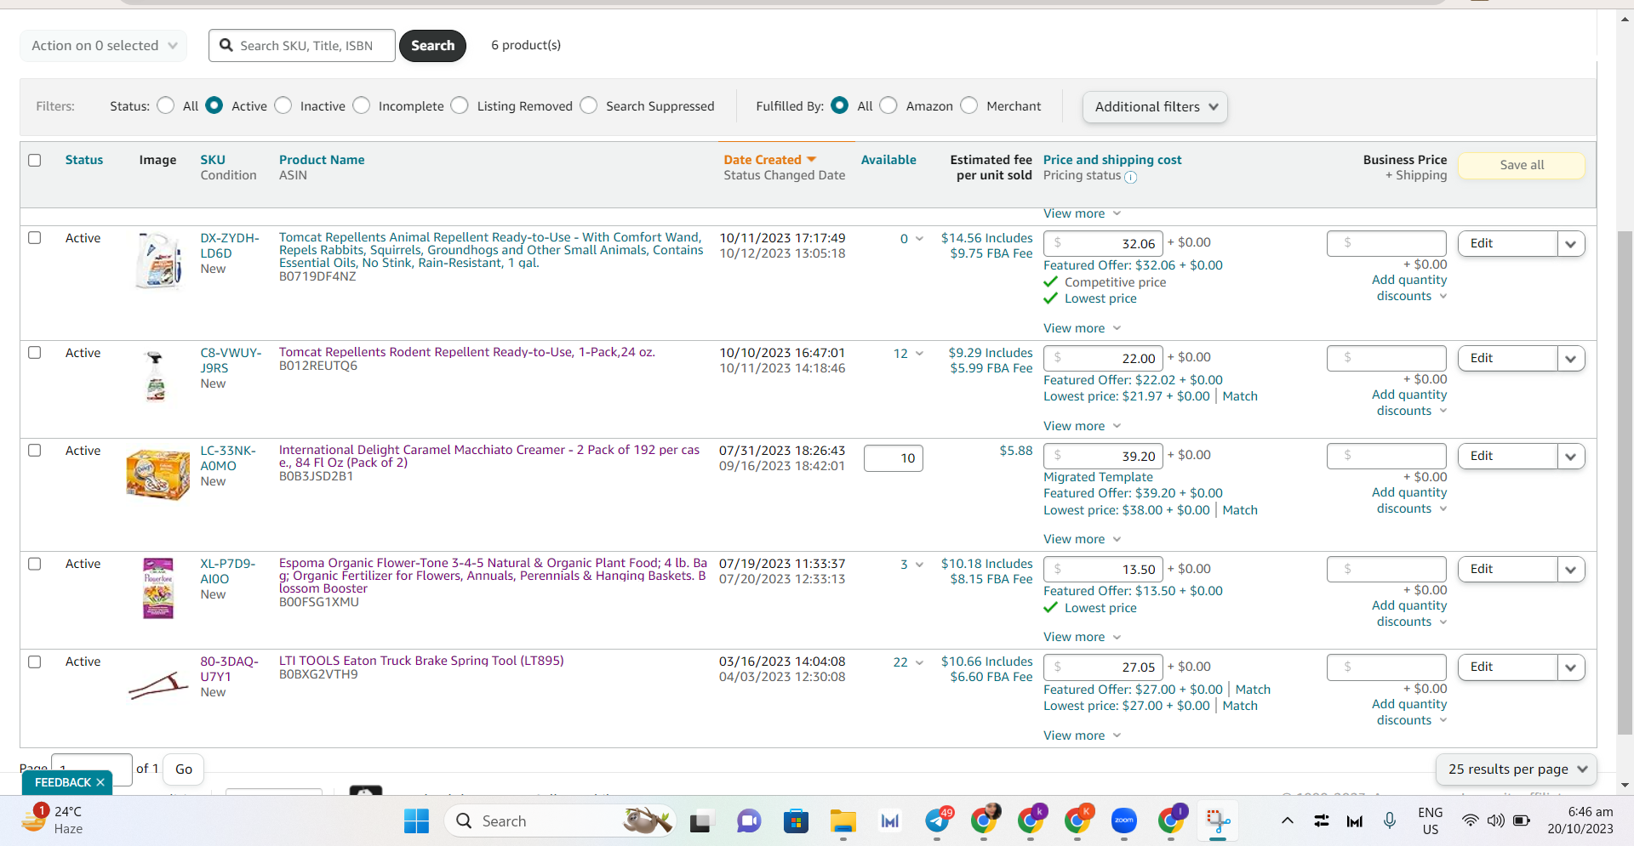Click ENG US language indicator
This screenshot has height=846, width=1634.
[x=1430, y=820]
